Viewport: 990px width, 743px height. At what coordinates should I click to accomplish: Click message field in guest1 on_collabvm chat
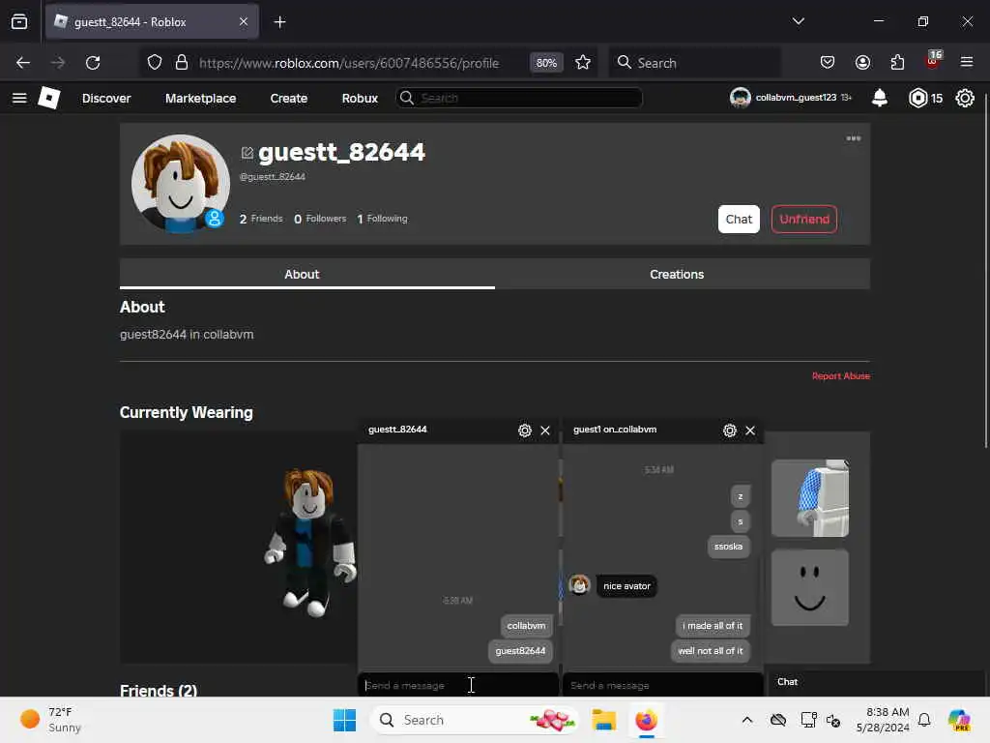click(663, 685)
